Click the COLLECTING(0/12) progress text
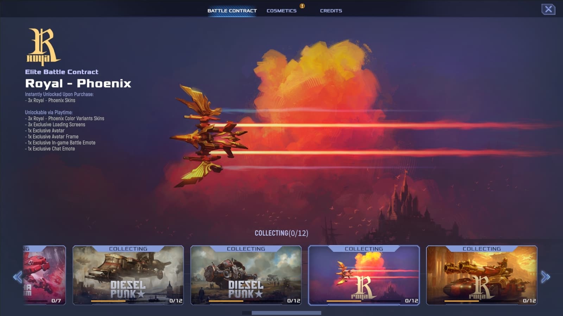 click(281, 233)
